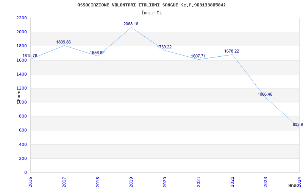Screen dimensions: 303x189
Task: Click the 2024 year axis label
Action: [x=300, y=182]
